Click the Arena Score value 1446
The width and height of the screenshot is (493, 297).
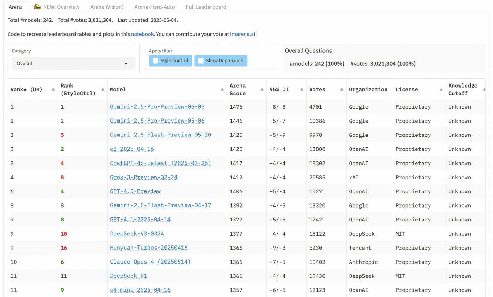tap(236, 121)
